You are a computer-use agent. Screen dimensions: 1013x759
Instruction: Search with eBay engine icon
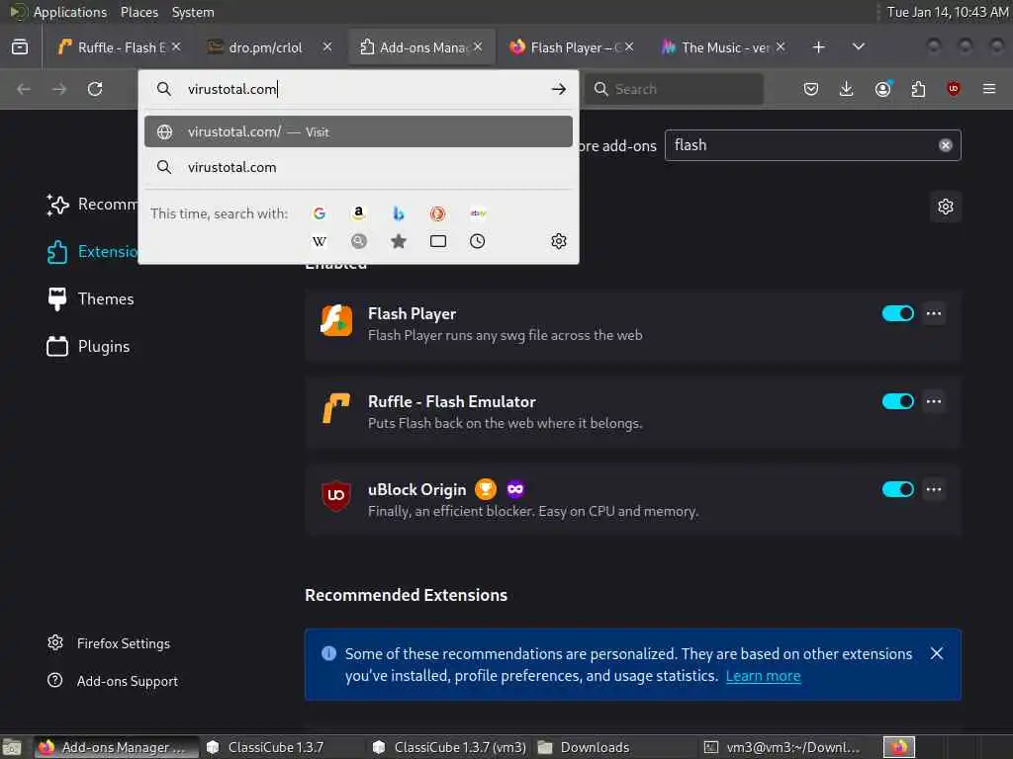tap(478, 213)
